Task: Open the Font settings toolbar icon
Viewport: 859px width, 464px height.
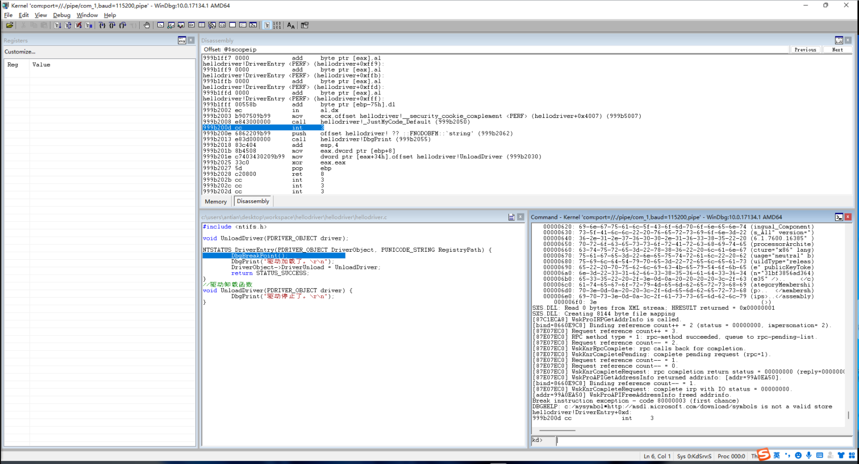Action: click(x=291, y=25)
